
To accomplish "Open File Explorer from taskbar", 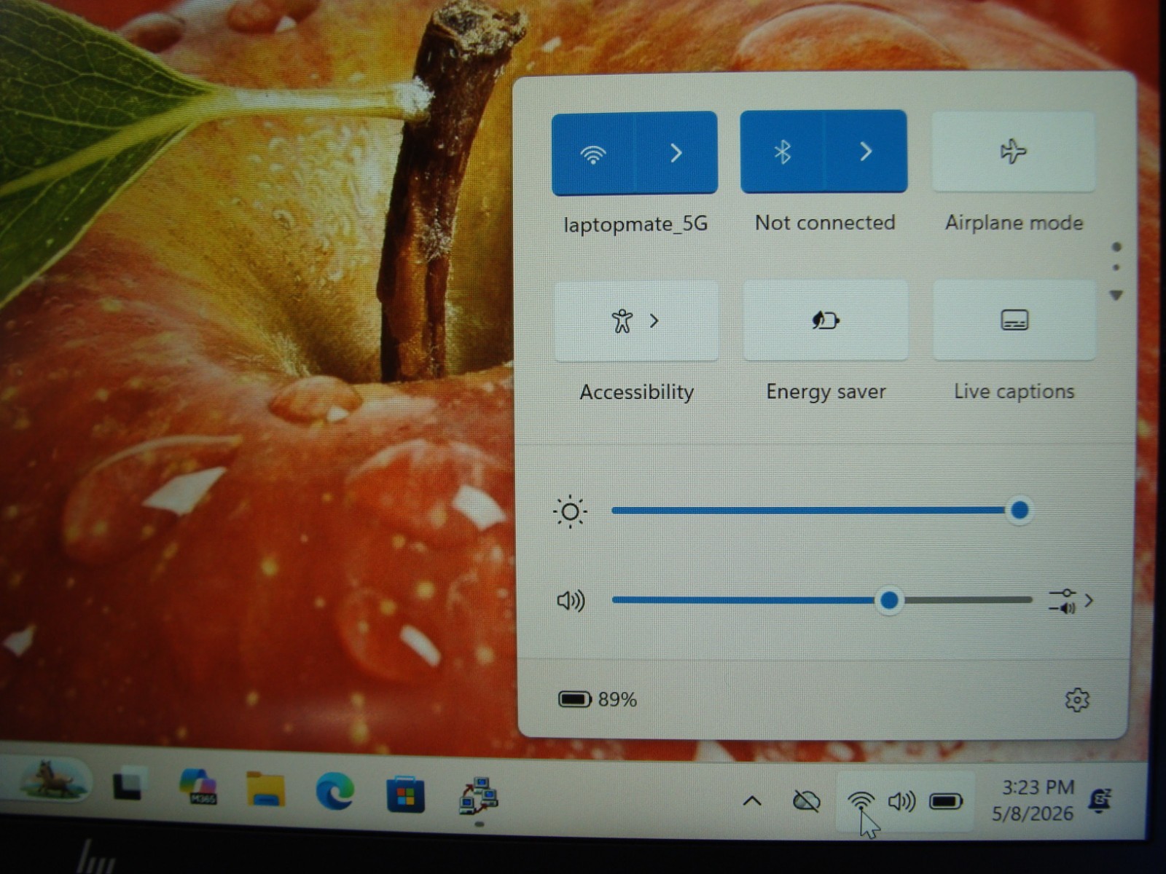I will (266, 790).
